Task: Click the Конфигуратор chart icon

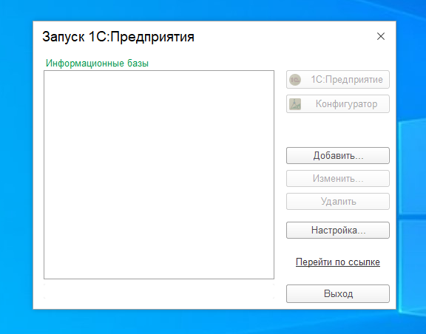Action: pos(295,104)
